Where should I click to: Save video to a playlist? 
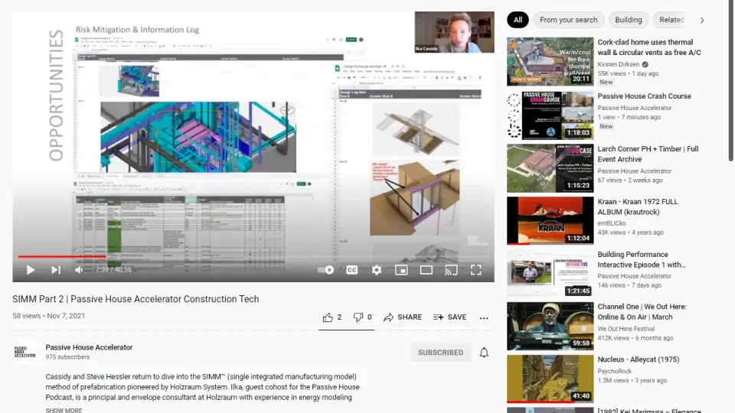tap(449, 317)
